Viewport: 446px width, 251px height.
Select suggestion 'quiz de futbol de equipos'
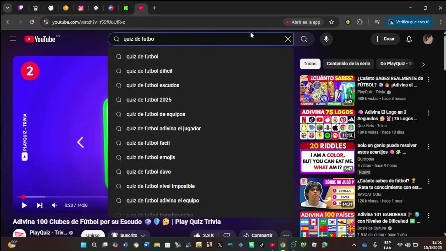pyautogui.click(x=201, y=114)
